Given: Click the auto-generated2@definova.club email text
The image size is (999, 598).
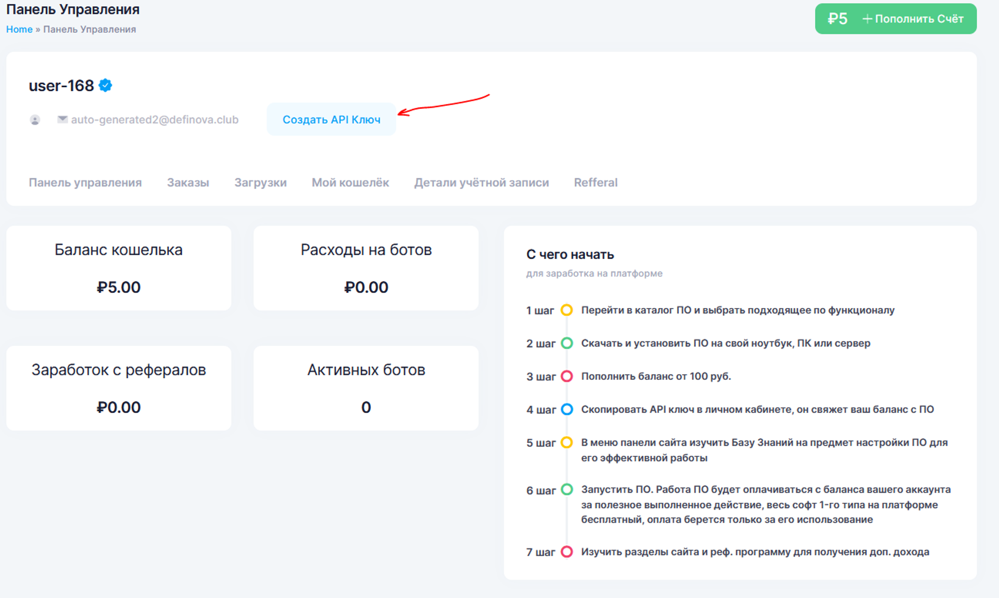Looking at the screenshot, I should 154,120.
